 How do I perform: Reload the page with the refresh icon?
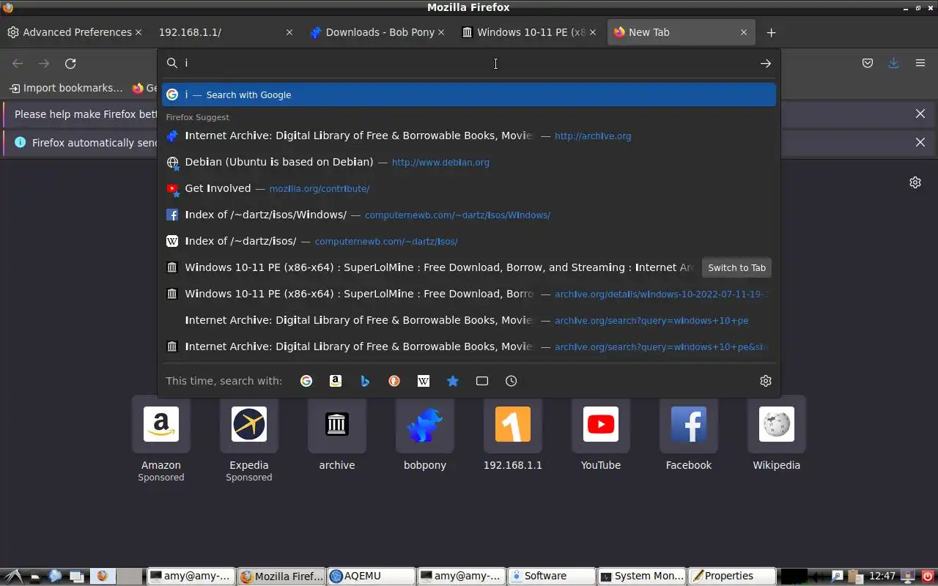(x=70, y=64)
